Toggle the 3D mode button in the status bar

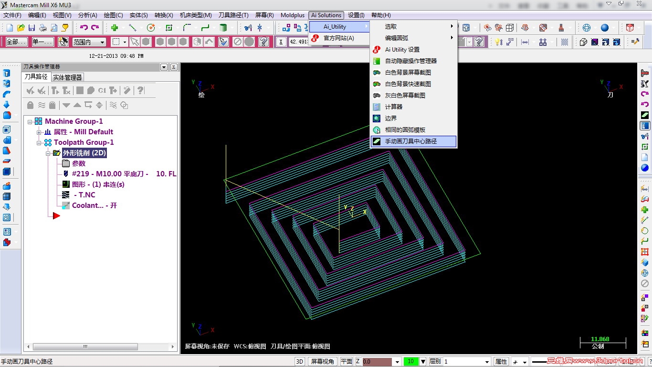pyautogui.click(x=300, y=362)
